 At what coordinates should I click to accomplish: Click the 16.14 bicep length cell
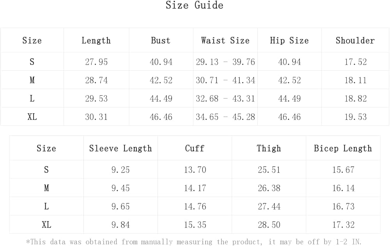tap(343, 188)
